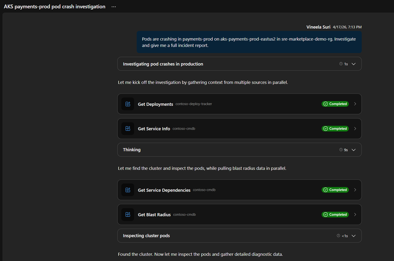Click Completed badge on Get Service Dependencies
Image resolution: width=394 pixels, height=261 pixels.
click(335, 190)
